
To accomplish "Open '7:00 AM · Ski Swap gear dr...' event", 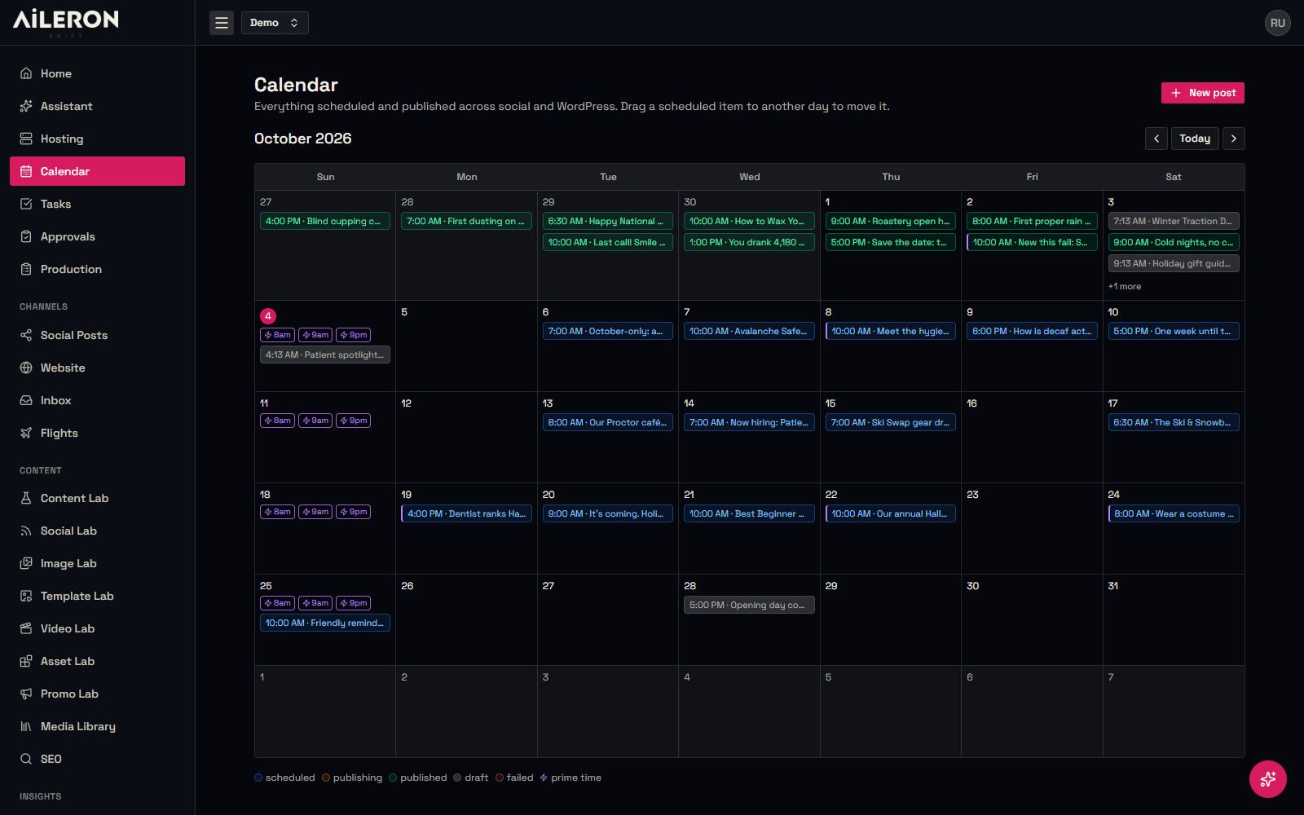I will click(x=891, y=422).
